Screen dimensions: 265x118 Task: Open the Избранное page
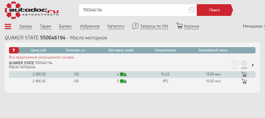[90, 26]
